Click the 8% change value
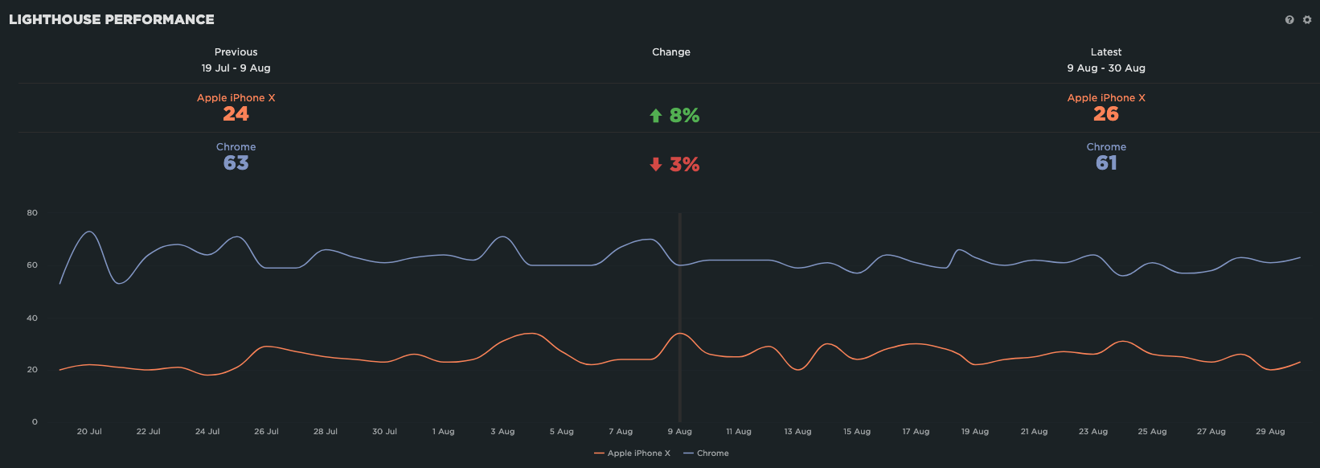This screenshot has height=468, width=1320. [x=684, y=116]
